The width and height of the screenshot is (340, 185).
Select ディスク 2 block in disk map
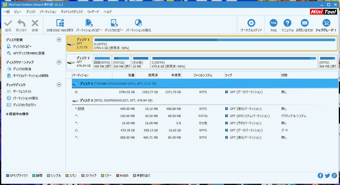80,62
